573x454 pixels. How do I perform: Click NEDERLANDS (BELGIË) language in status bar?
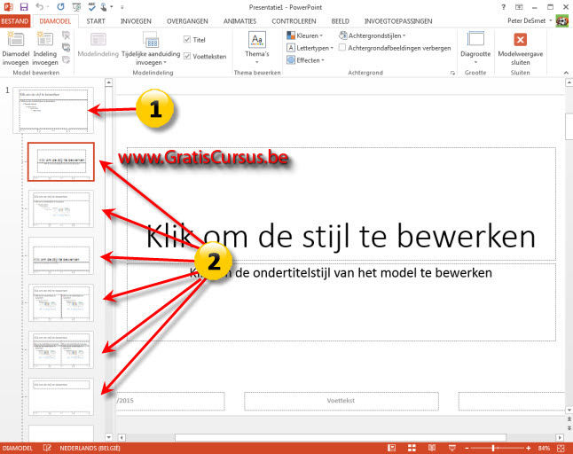click(x=90, y=448)
